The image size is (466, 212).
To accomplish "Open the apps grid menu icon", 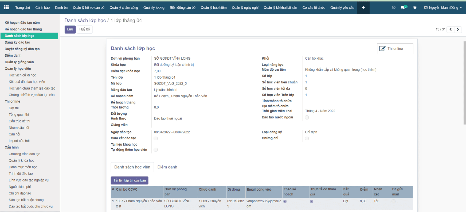I will tap(6, 7).
